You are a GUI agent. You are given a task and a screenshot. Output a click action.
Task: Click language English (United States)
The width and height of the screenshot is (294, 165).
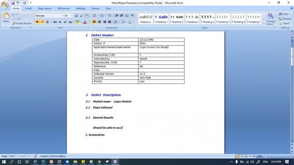coord(53,156)
